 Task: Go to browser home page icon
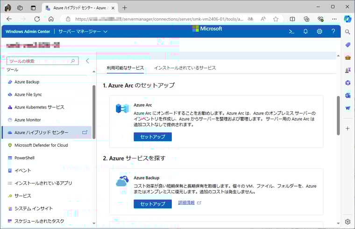tap(51, 19)
